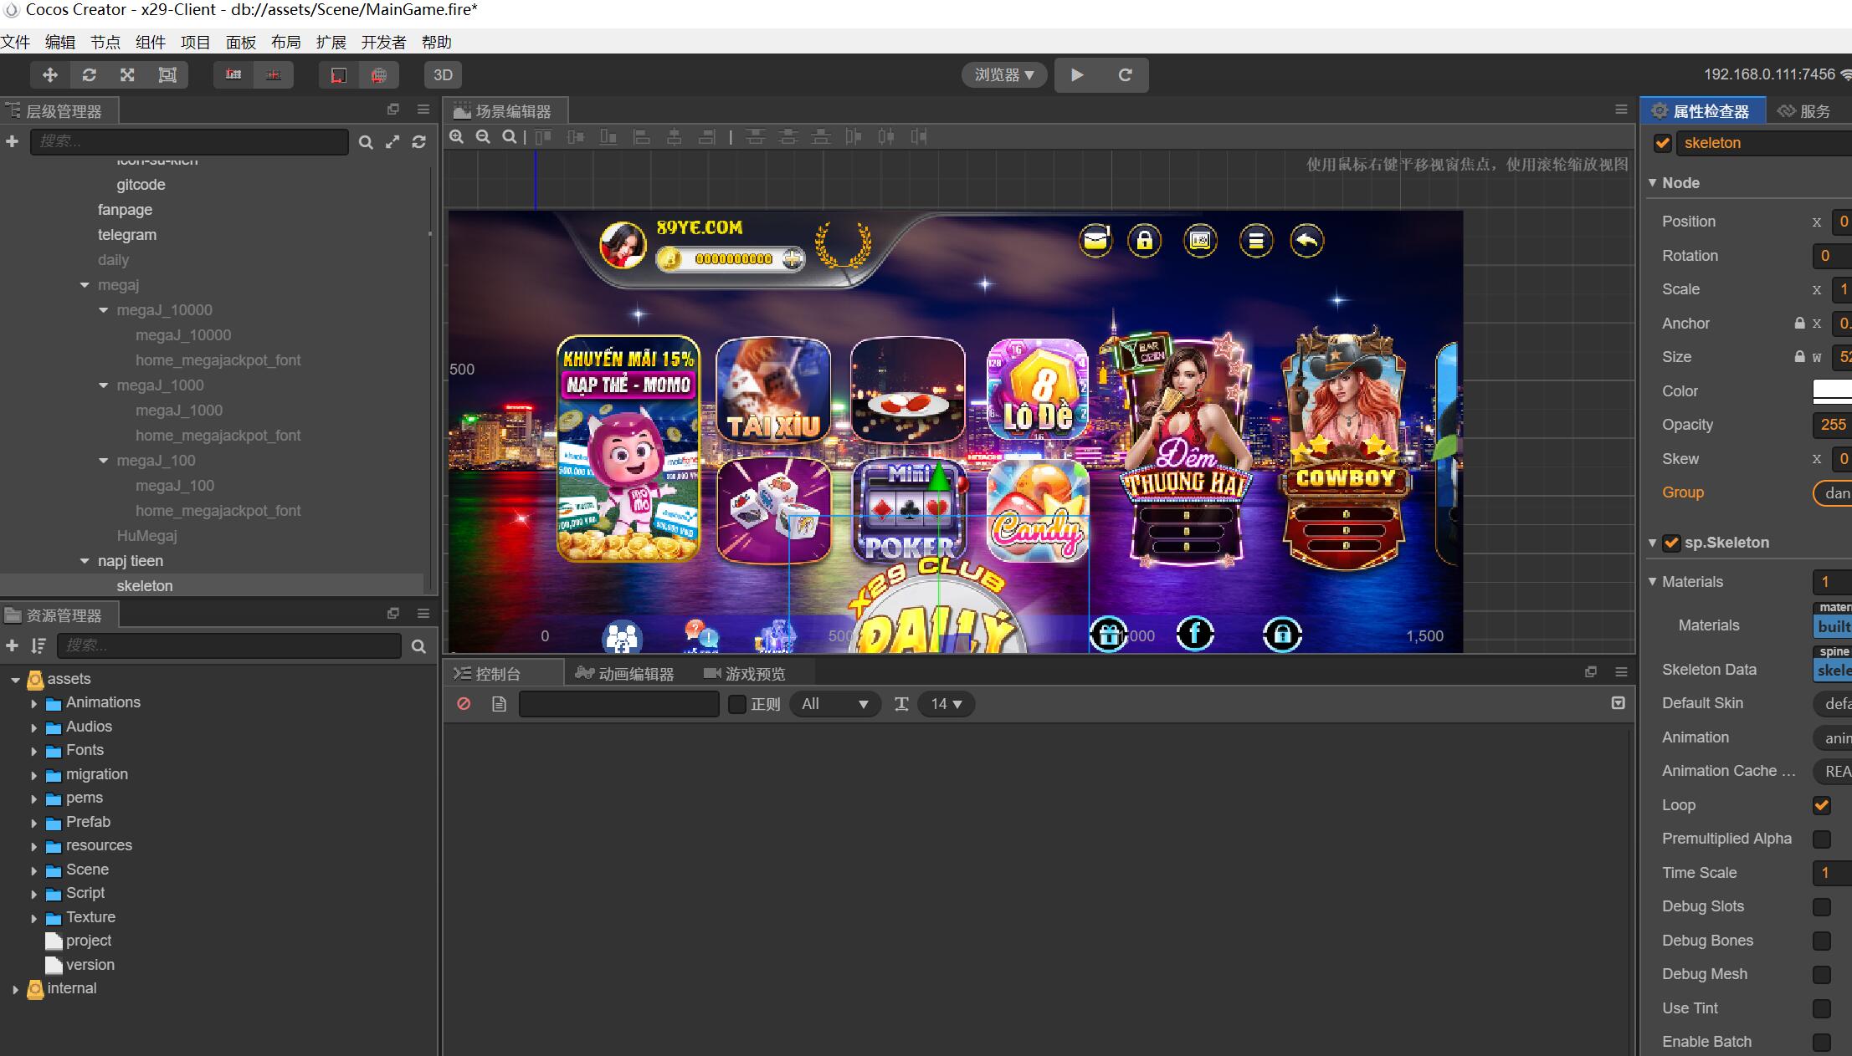1852x1056 pixels.
Task: Add a node in the hierarchy panel
Action: (12, 142)
